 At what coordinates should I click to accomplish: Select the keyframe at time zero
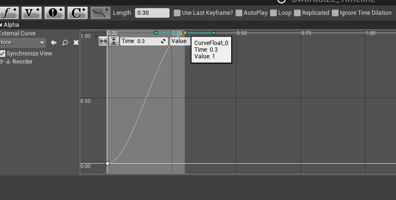coord(107,164)
